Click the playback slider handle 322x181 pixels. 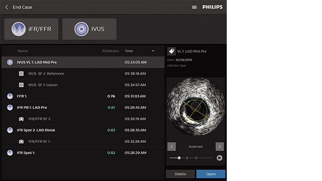[x=179, y=158]
